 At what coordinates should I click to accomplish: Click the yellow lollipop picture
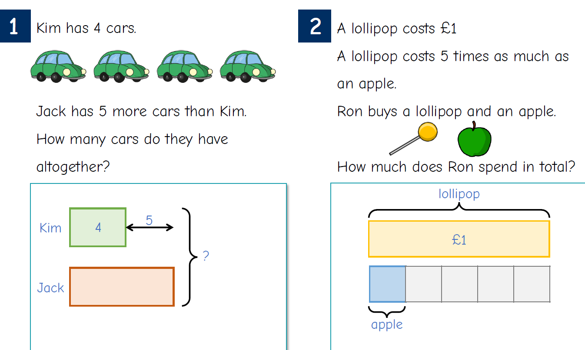point(413,138)
